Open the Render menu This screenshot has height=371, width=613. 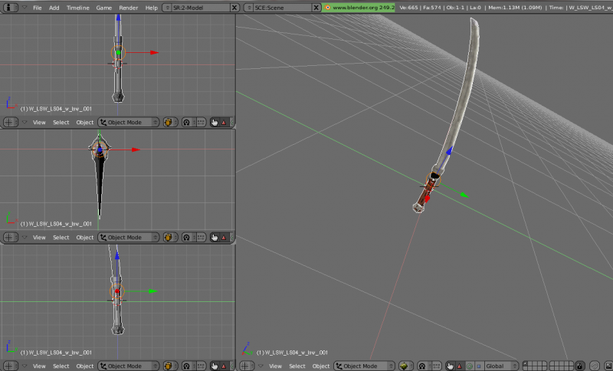[x=128, y=7]
